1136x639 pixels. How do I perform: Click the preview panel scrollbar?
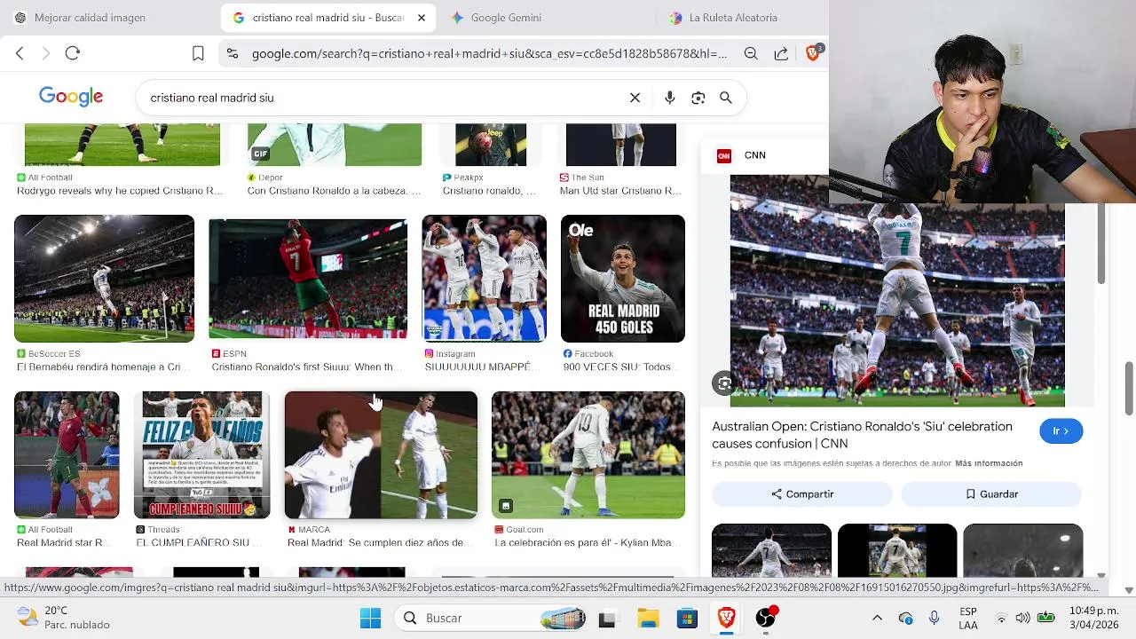pos(1101,244)
